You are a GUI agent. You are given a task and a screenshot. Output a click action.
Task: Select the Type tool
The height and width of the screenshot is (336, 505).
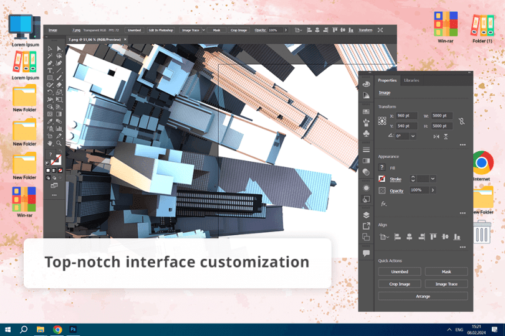click(50, 70)
